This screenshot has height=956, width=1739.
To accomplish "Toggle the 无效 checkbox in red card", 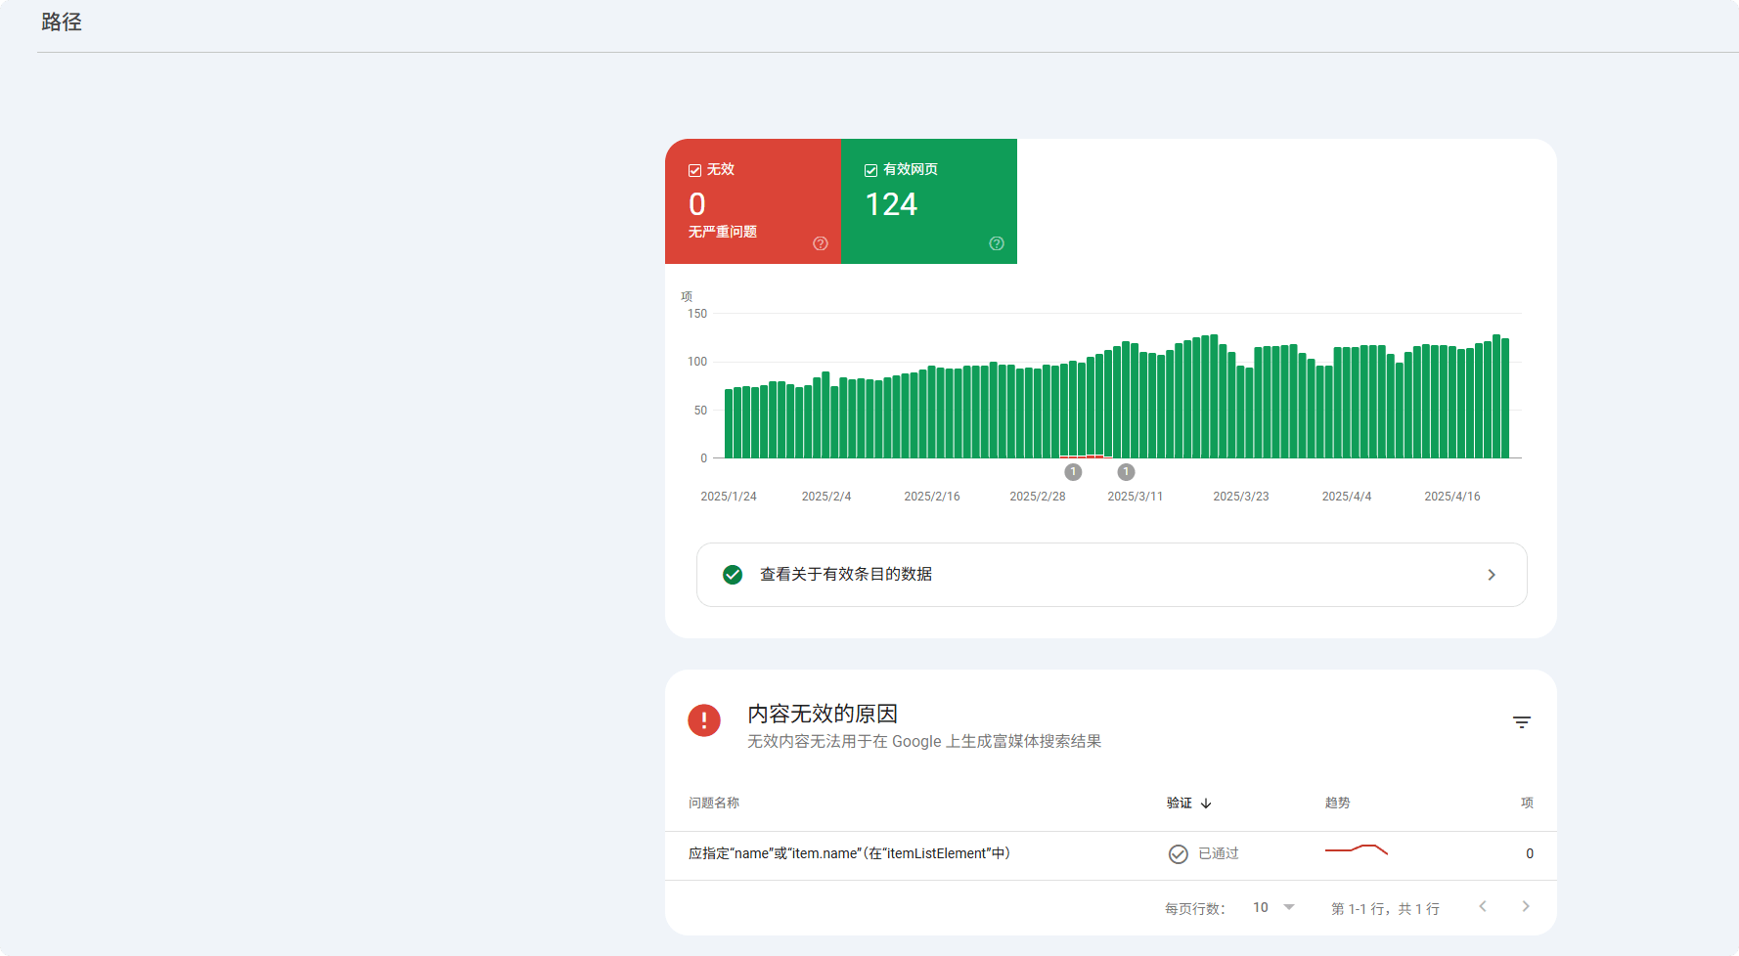I will [695, 170].
